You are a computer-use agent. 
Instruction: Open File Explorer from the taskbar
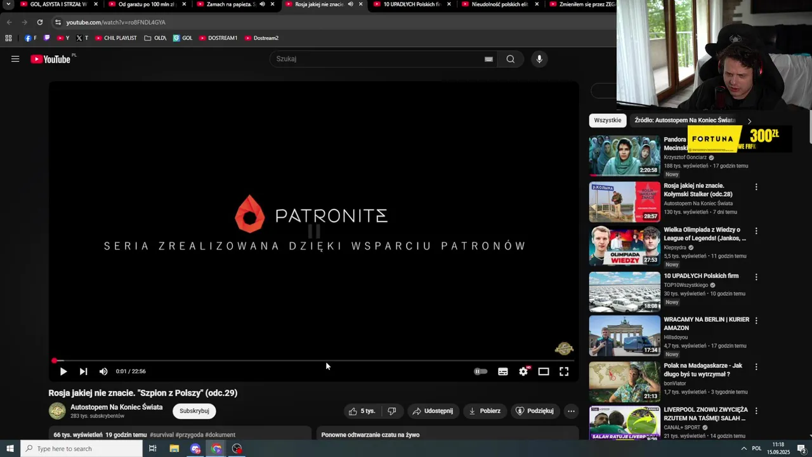click(174, 449)
